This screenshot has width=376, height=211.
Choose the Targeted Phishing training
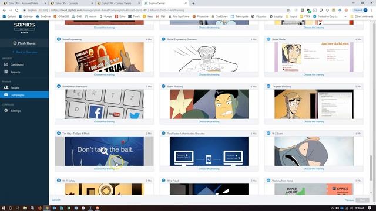pyautogui.click(x=314, y=122)
